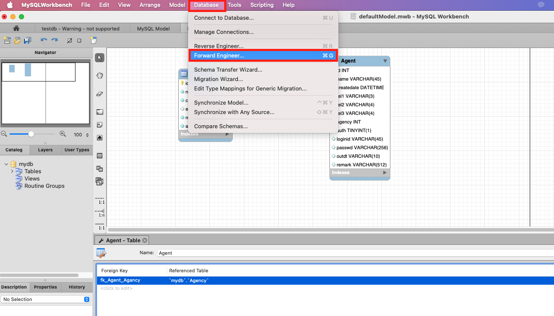Select the new table tool
554x316 pixels.
pyautogui.click(x=100, y=156)
